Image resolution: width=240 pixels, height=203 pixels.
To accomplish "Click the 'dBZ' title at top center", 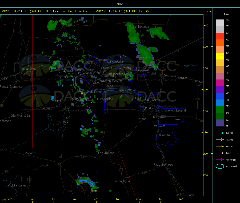I will click(x=120, y=4).
